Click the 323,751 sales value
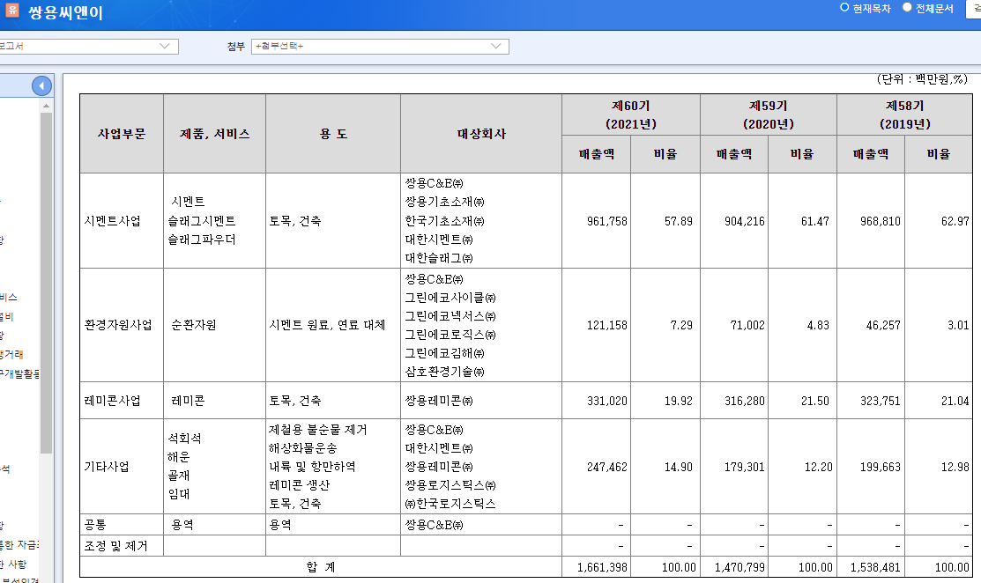This screenshot has width=981, height=583. (881, 401)
